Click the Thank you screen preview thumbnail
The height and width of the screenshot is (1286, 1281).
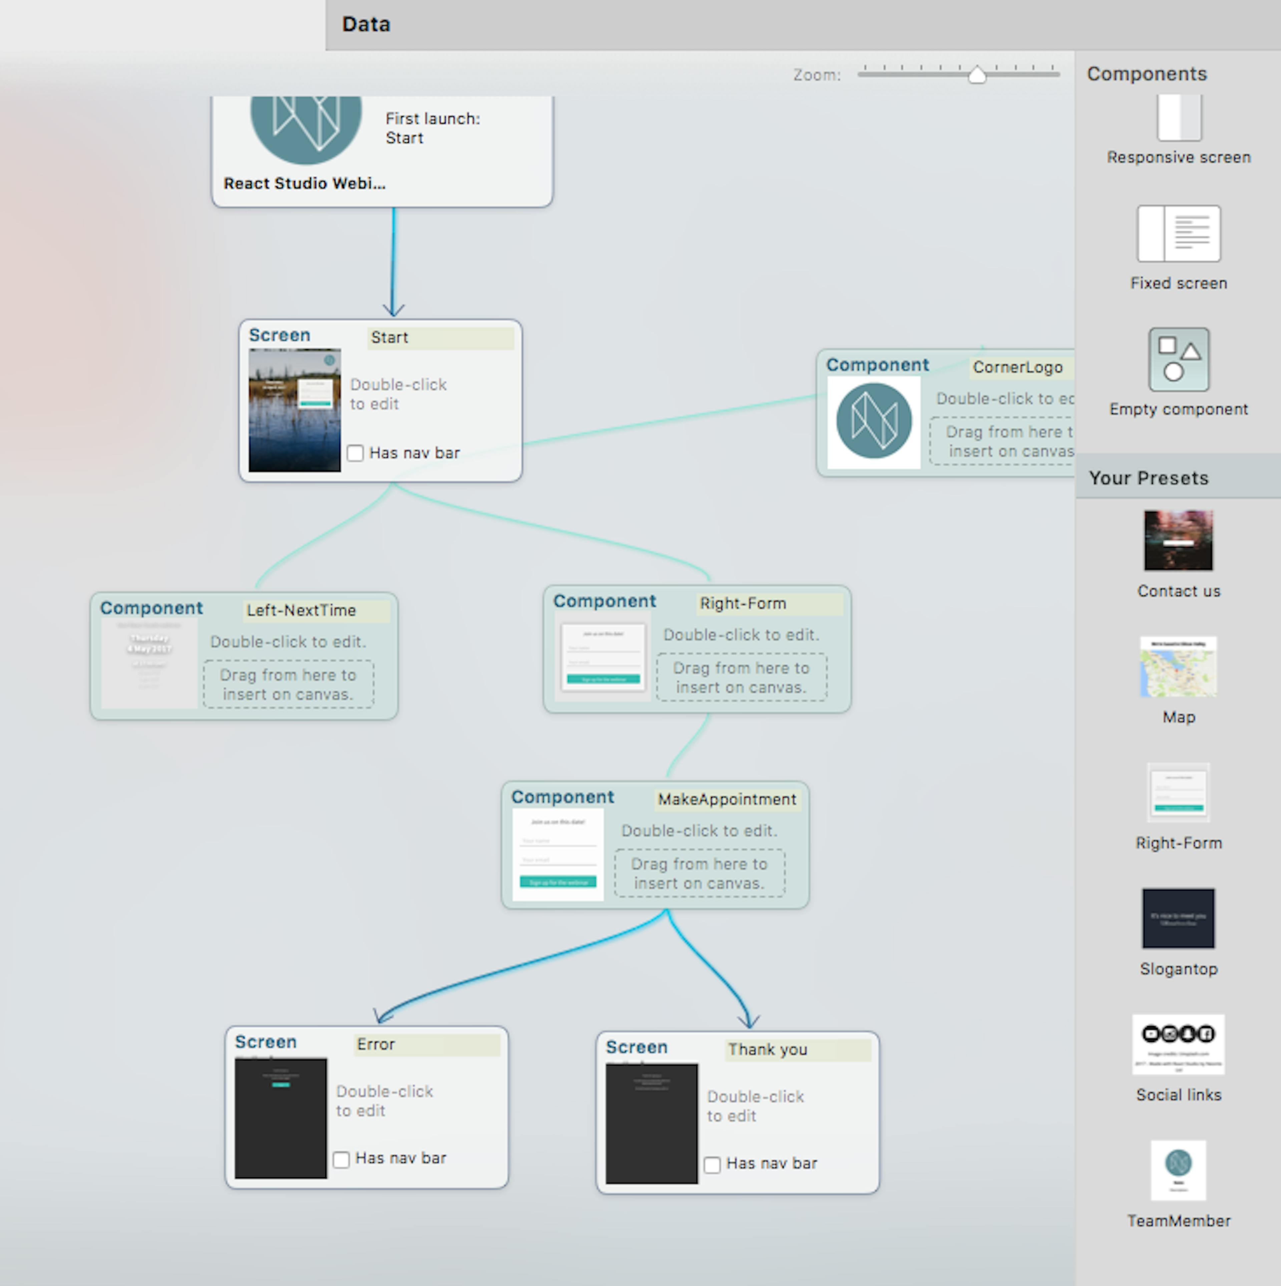pyautogui.click(x=652, y=1124)
